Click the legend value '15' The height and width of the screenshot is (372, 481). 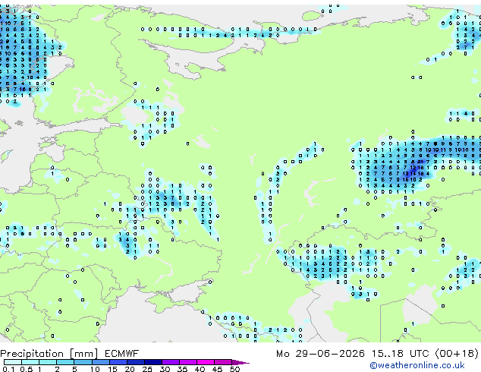coord(112,369)
